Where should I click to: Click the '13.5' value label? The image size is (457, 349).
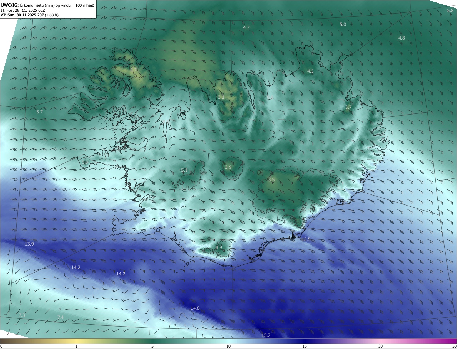click(306, 239)
